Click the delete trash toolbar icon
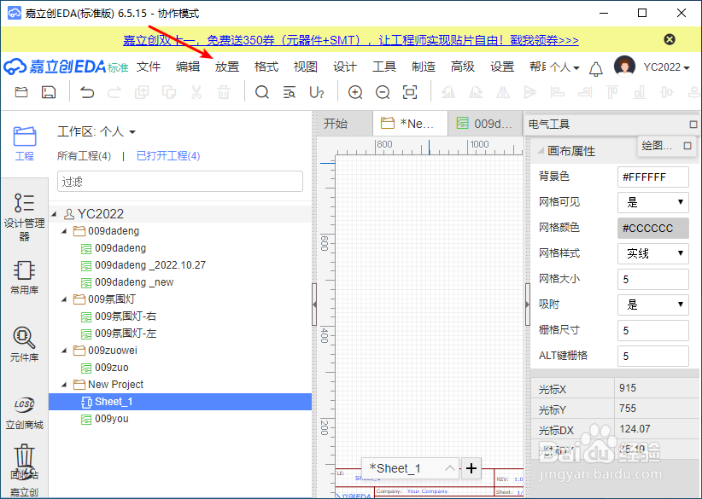The width and height of the screenshot is (702, 499). click(x=224, y=93)
